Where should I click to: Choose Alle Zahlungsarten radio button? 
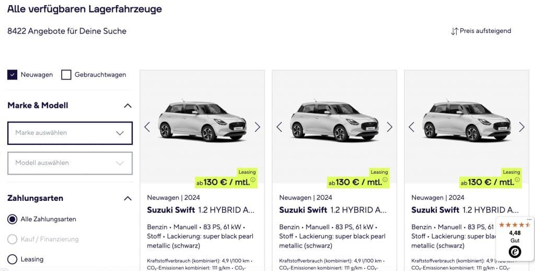point(13,219)
